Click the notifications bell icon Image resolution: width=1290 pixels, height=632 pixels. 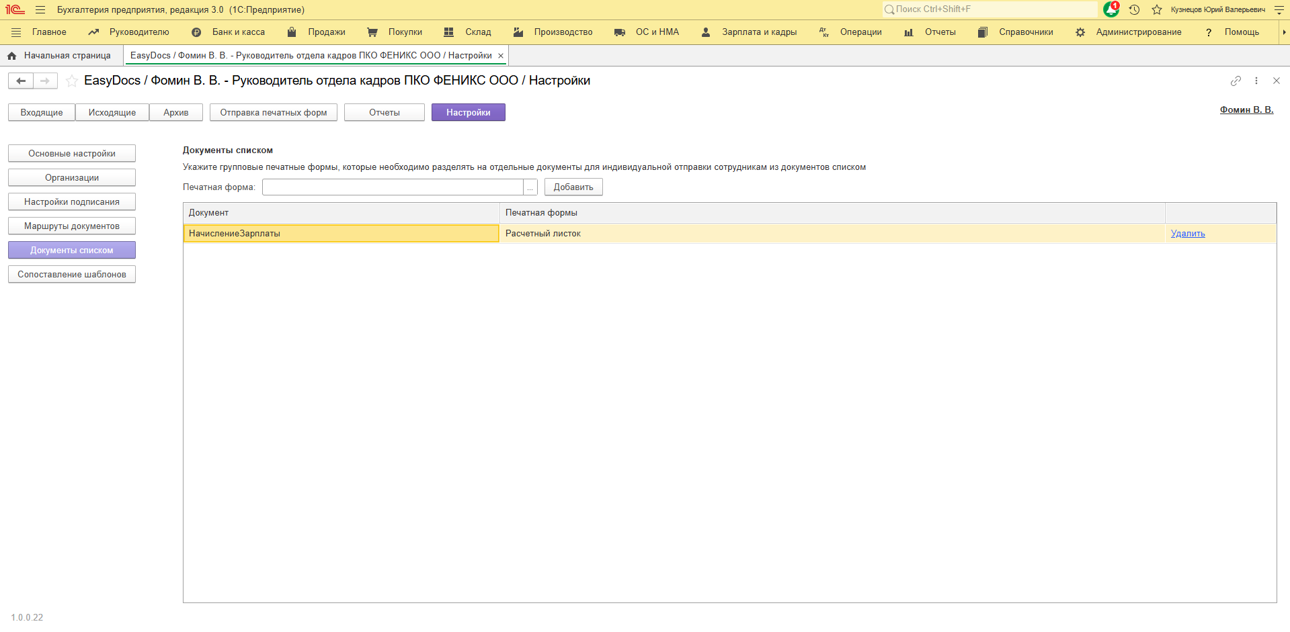tap(1111, 9)
